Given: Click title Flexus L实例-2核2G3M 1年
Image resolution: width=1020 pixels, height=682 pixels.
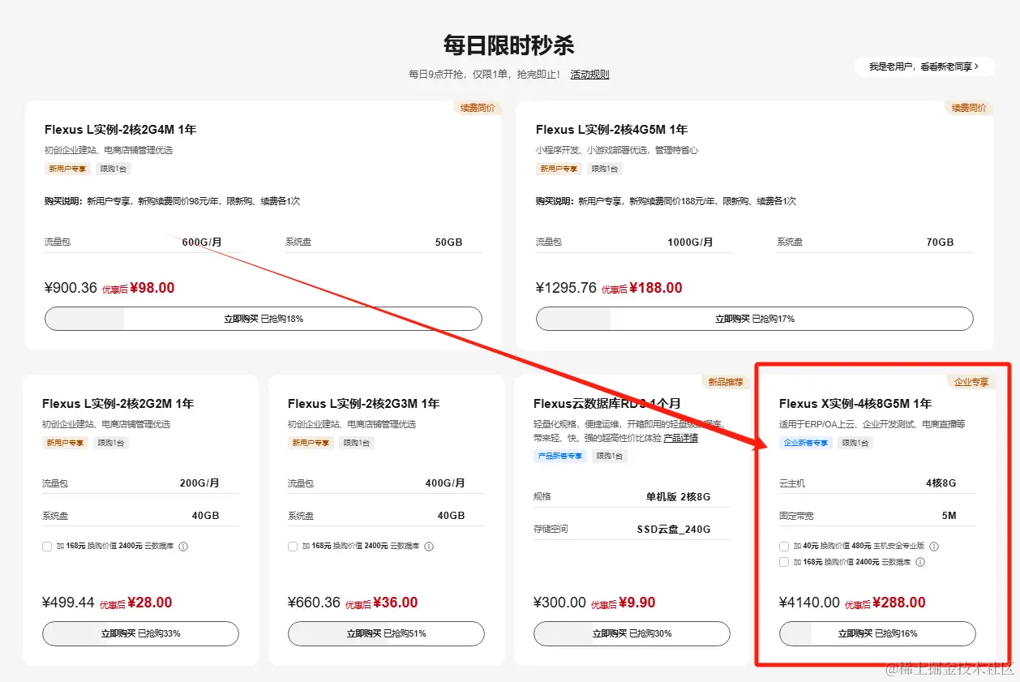Looking at the screenshot, I should point(364,404).
